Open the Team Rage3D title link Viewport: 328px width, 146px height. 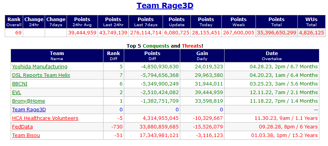pos(165,5)
